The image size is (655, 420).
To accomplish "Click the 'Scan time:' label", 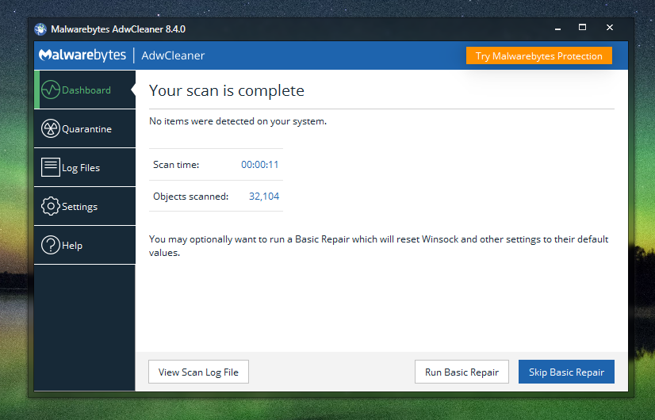I will [176, 165].
